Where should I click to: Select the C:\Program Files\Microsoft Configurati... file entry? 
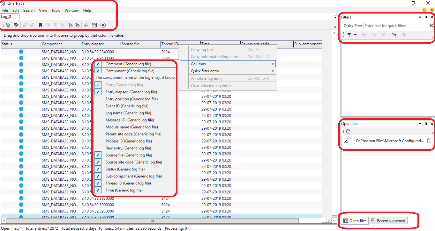[390, 141]
